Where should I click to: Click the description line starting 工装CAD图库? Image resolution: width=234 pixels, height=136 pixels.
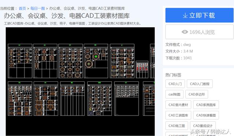tap(72, 23)
